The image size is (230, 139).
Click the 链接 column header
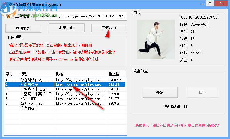(x=81, y=74)
